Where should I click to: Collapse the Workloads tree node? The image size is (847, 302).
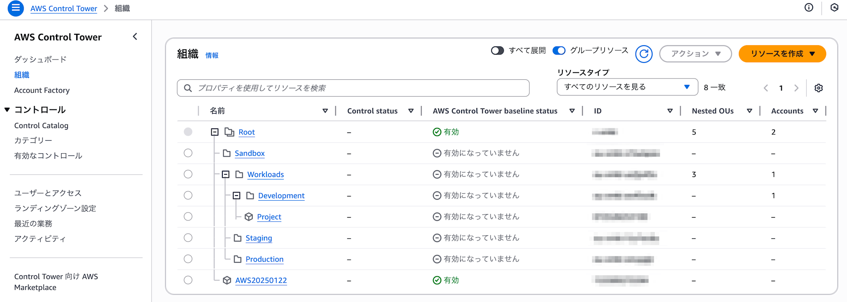tap(226, 174)
